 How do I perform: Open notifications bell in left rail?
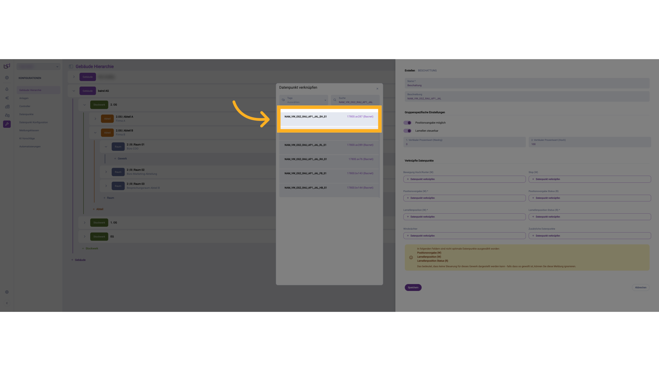pos(7,89)
